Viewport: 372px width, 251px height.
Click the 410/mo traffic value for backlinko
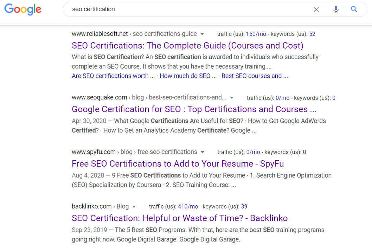(x=188, y=207)
